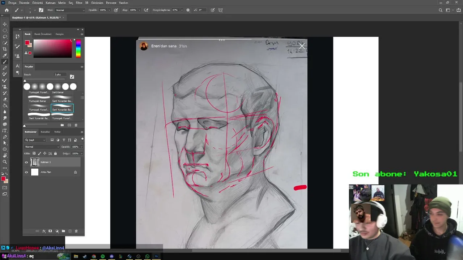Open the brush Mod Normal dropdown
Image resolution: width=463 pixels, height=260 pixels.
coord(70,10)
